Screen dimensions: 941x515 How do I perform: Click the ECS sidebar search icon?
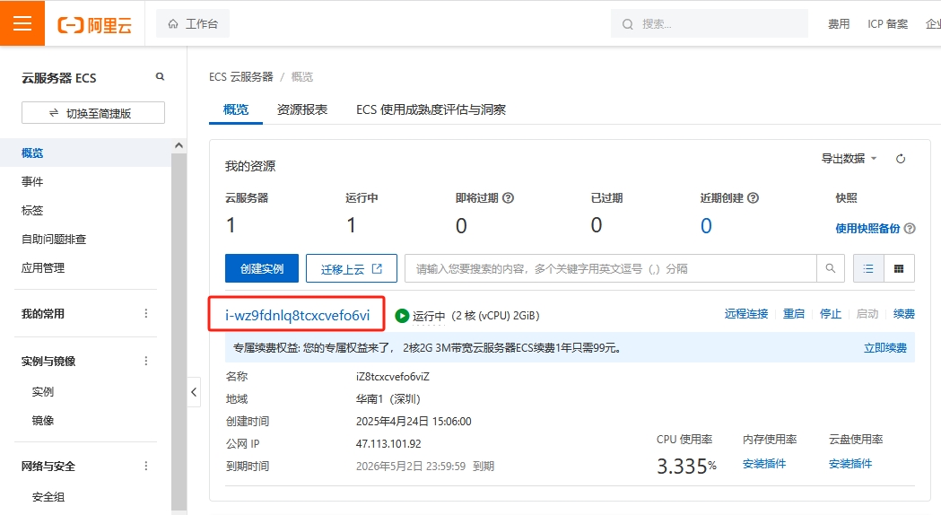point(160,77)
